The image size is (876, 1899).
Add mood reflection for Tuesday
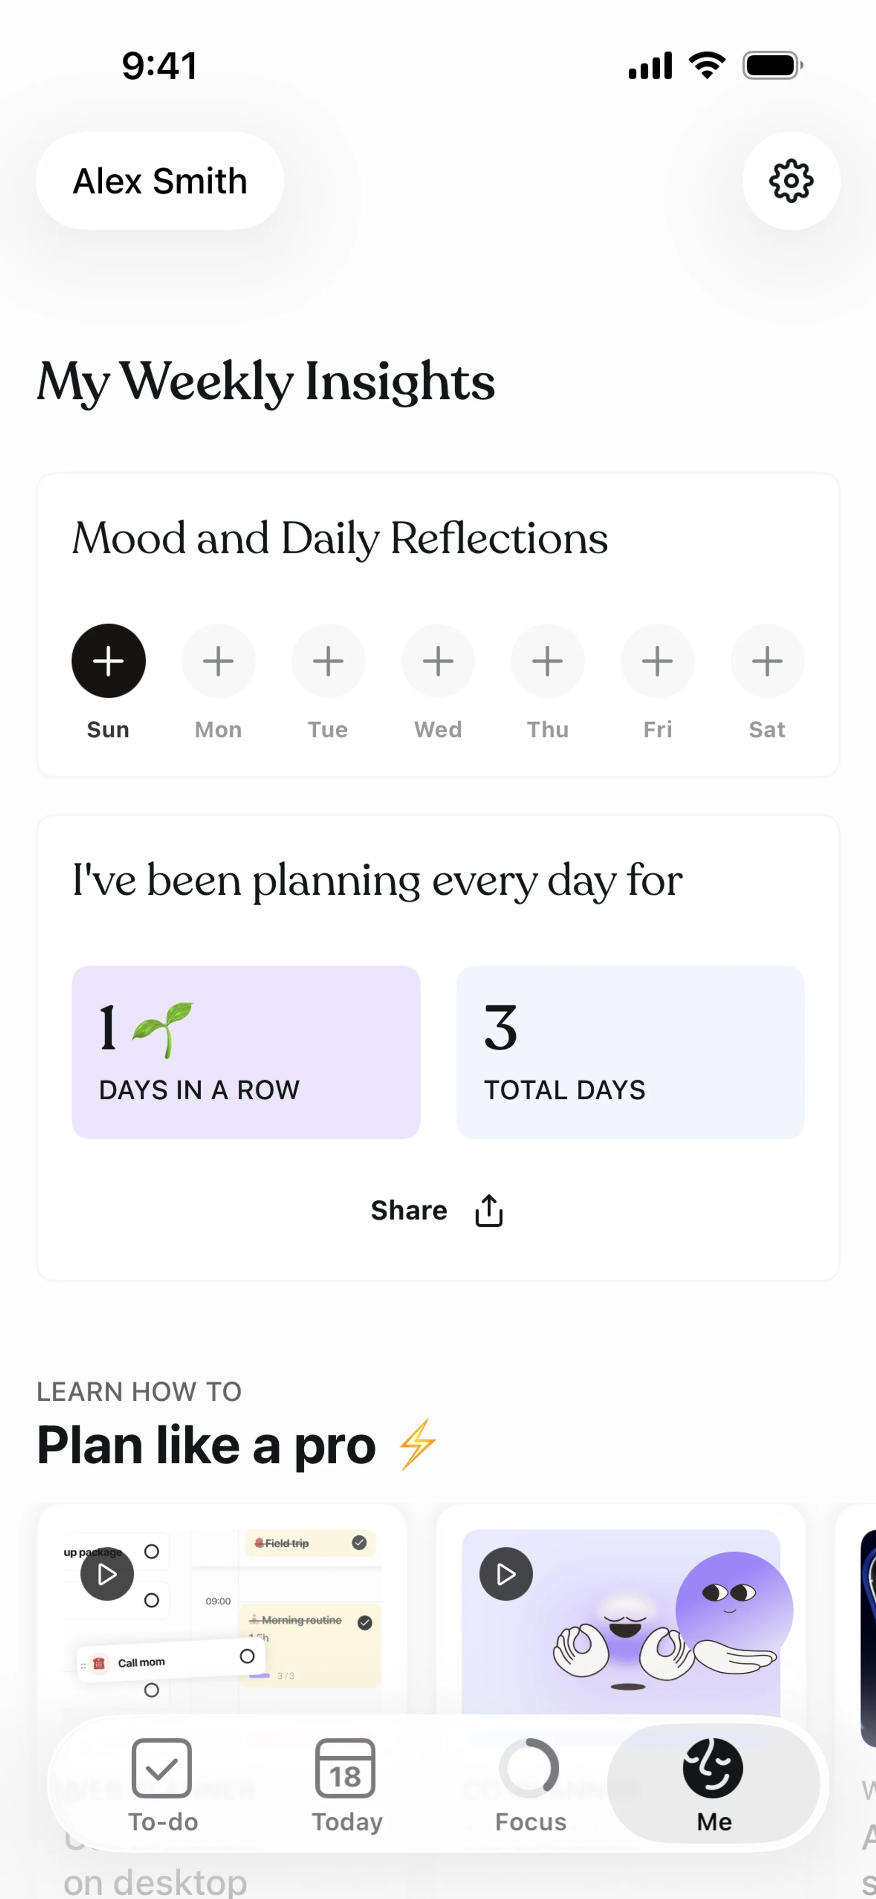[x=328, y=661]
